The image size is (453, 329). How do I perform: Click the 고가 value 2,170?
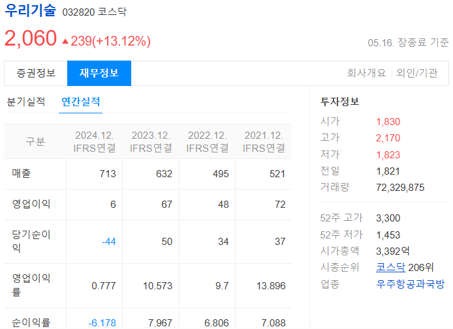(x=388, y=138)
